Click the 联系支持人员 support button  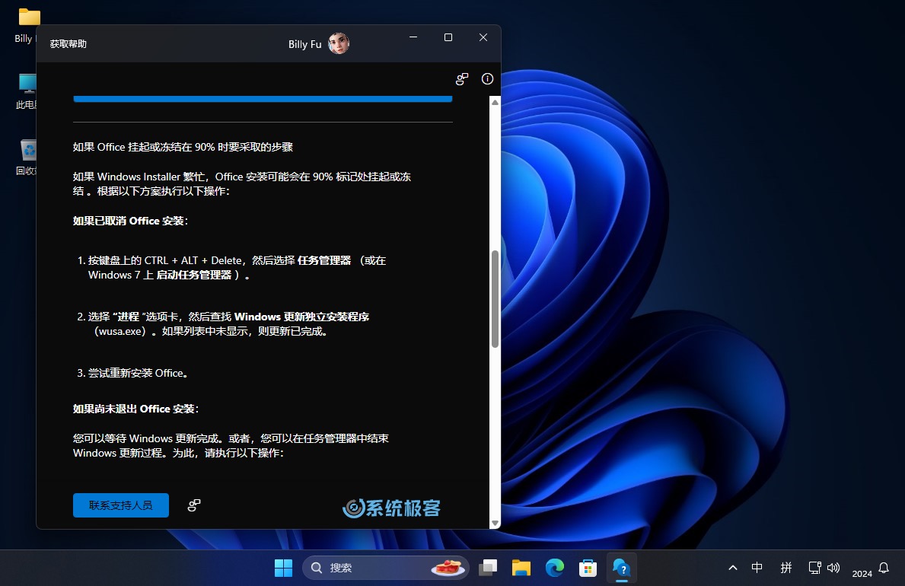120,505
